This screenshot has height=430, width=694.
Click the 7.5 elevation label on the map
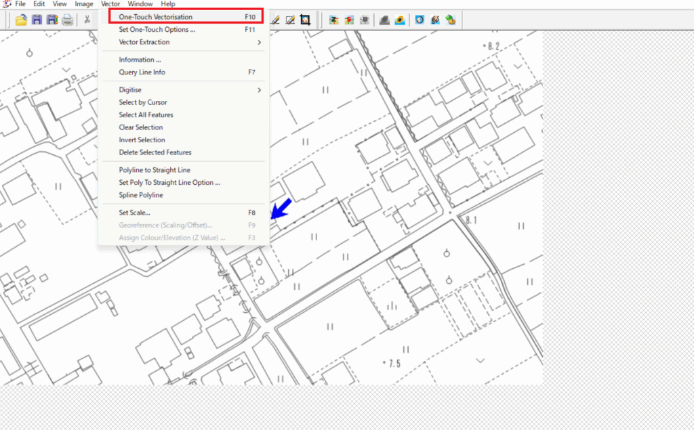pyautogui.click(x=394, y=364)
